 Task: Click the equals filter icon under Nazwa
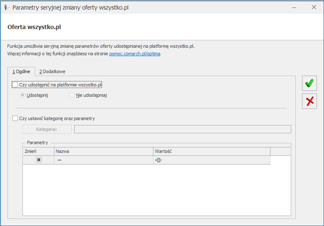(59, 160)
